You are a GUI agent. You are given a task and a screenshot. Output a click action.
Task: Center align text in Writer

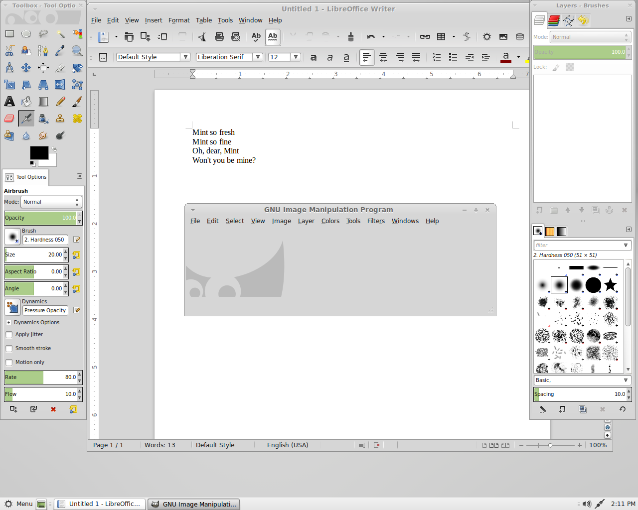click(383, 57)
